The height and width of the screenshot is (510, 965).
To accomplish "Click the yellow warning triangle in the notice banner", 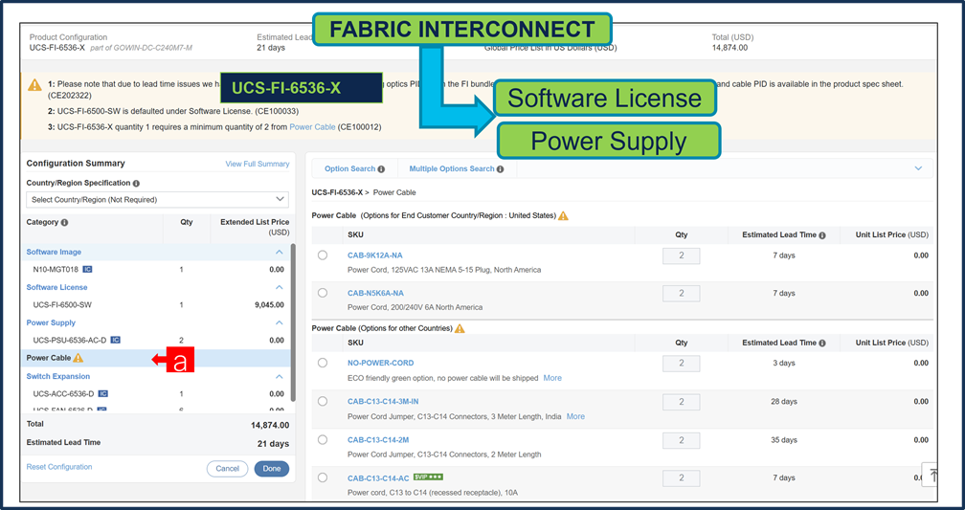I will coord(35,84).
